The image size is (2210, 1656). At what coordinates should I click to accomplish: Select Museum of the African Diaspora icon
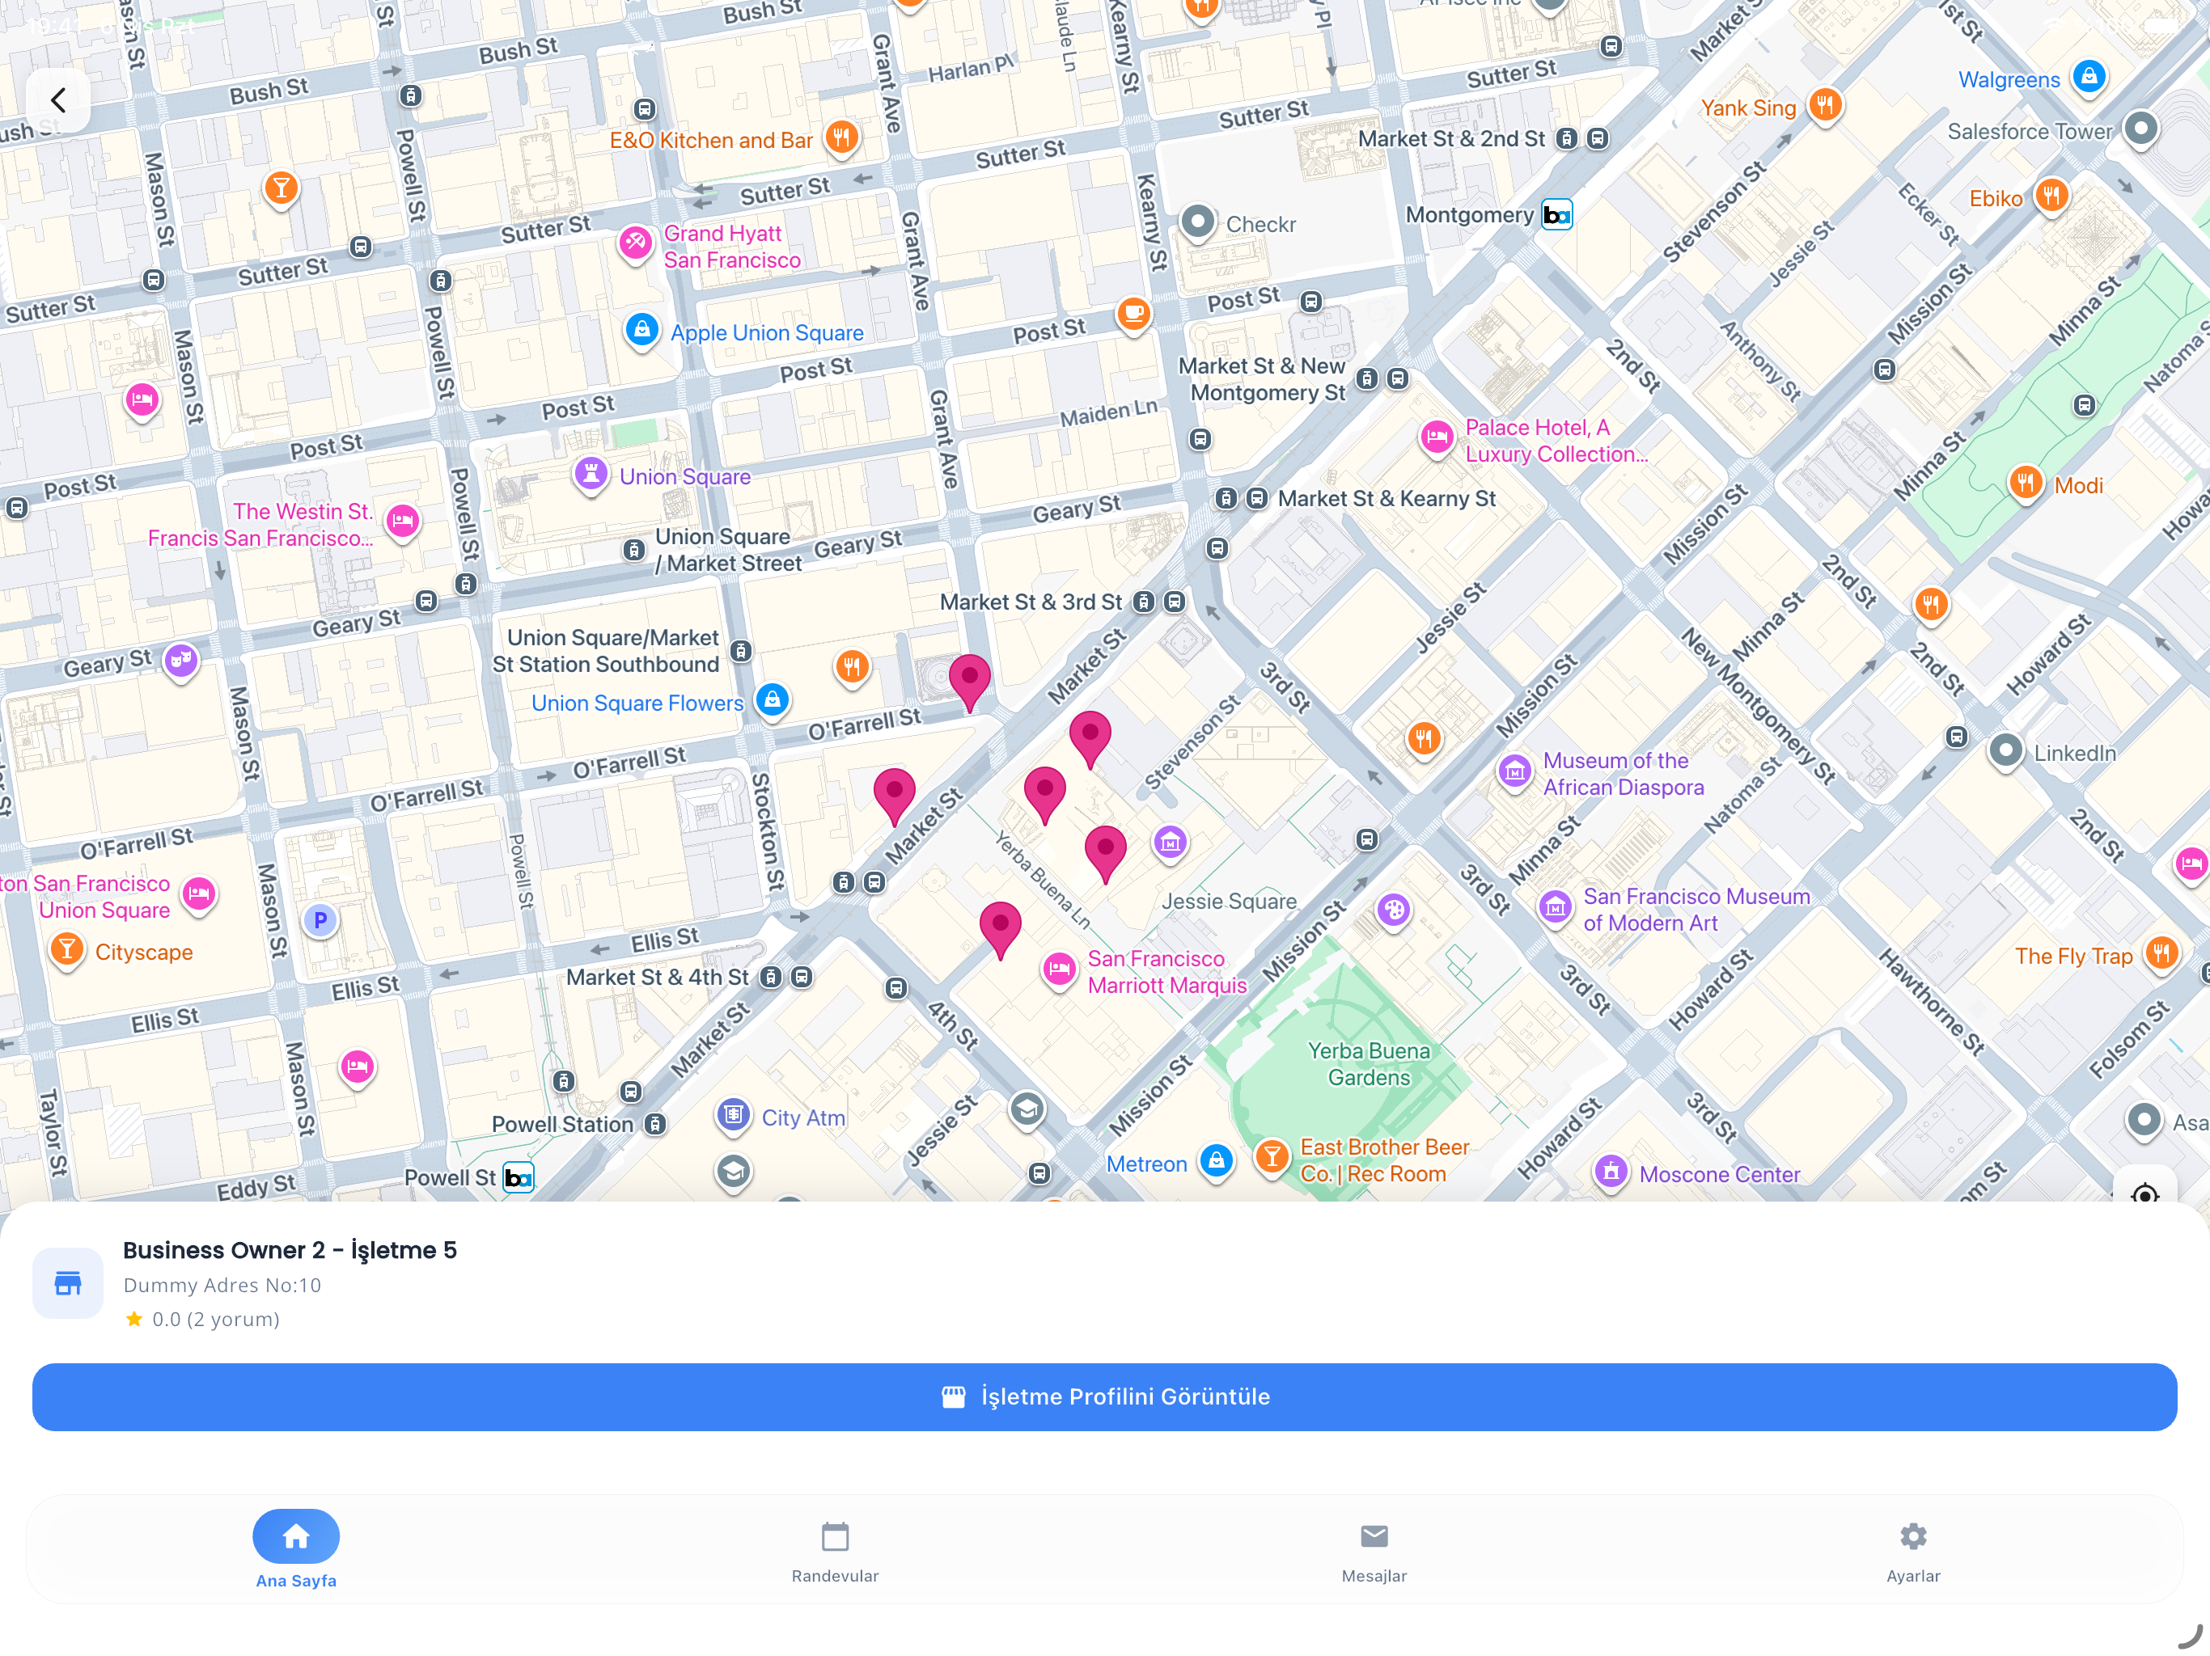pyautogui.click(x=1514, y=771)
